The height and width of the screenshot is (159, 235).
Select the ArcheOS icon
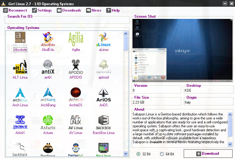tap(76, 94)
